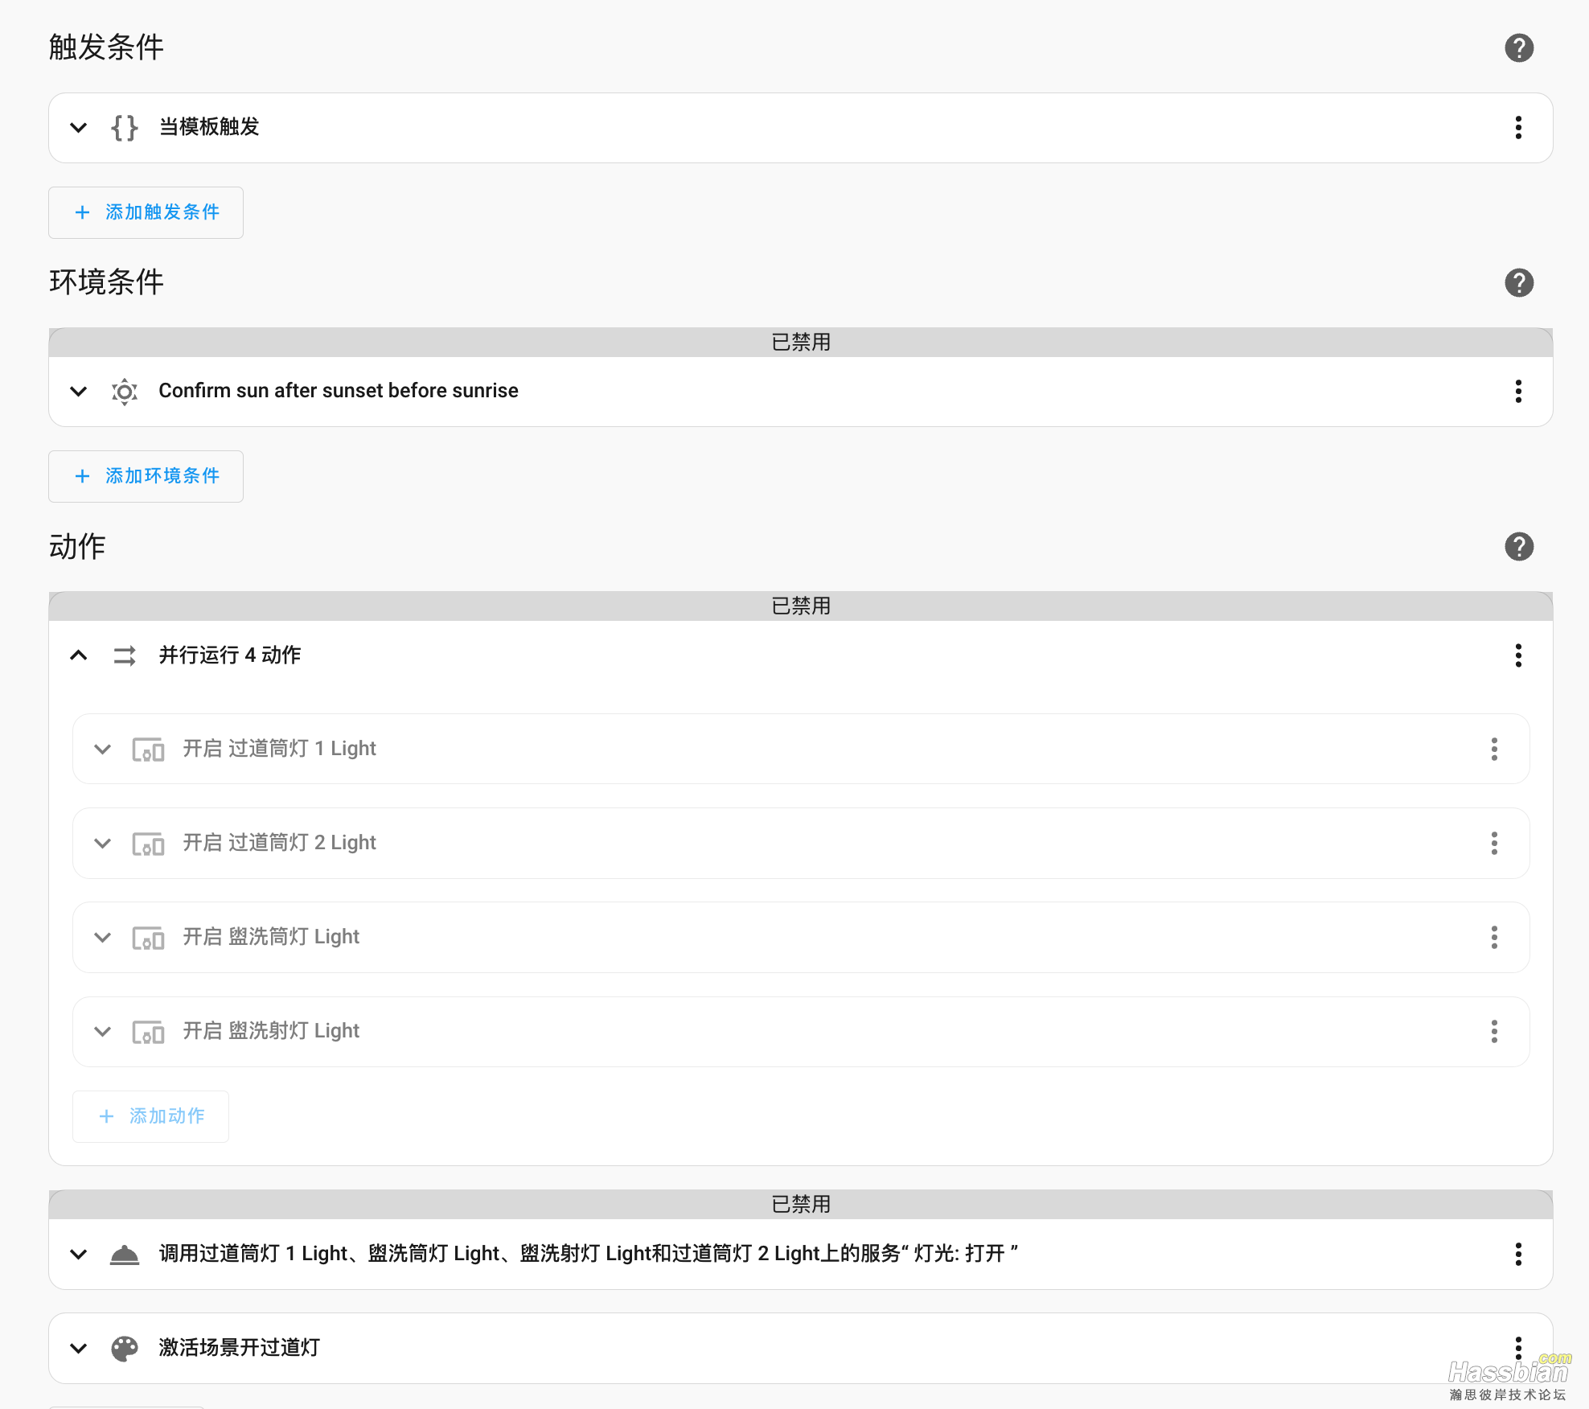Click 已禁用 banner above sun condition

(801, 343)
